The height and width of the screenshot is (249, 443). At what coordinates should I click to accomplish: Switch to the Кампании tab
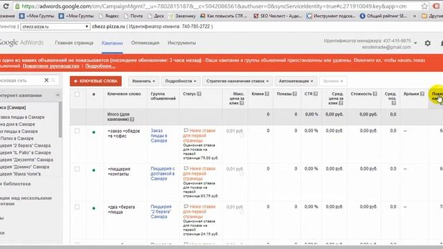point(112,43)
